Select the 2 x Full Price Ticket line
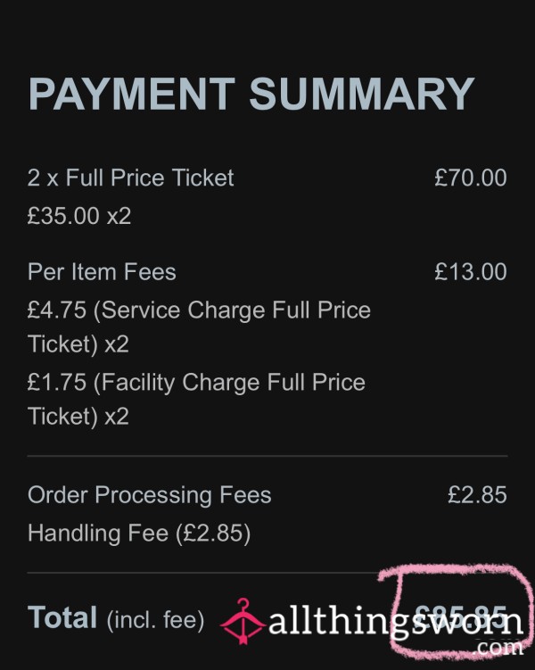 click(131, 178)
